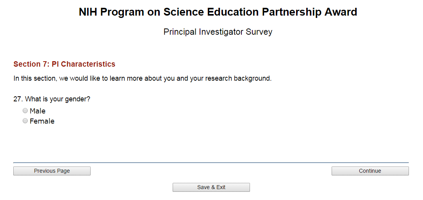This screenshot has height=200, width=423.
Task: Click the Save & Exit button
Action: tap(211, 187)
